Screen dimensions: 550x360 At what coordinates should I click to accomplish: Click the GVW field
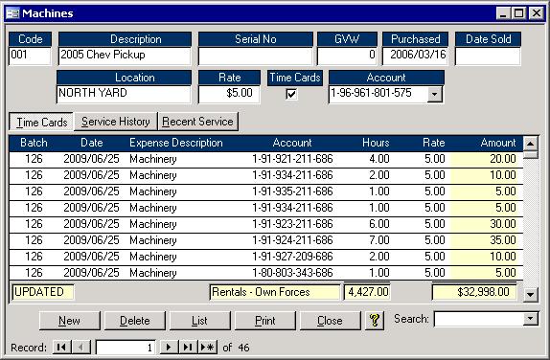(347, 56)
